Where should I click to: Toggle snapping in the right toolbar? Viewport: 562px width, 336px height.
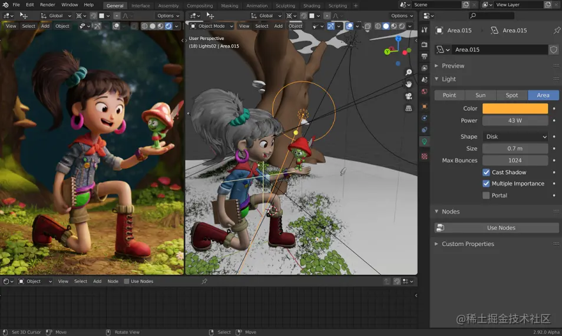tap(303, 16)
